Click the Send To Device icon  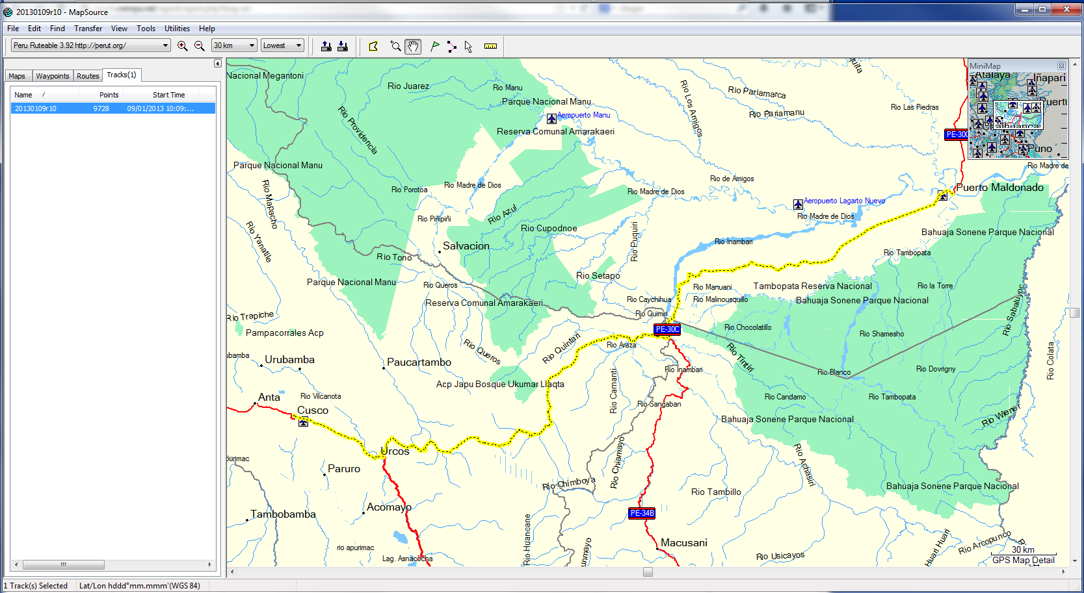(326, 45)
